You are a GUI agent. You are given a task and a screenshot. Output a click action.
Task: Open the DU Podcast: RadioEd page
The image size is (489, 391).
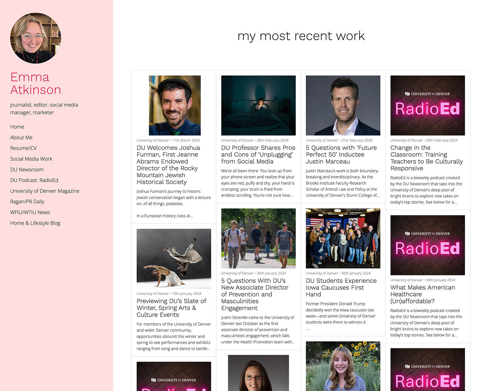coord(34,180)
